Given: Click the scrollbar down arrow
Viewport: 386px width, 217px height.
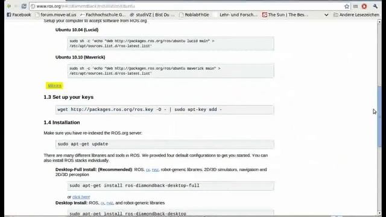Looking at the screenshot, I should click(379, 213).
